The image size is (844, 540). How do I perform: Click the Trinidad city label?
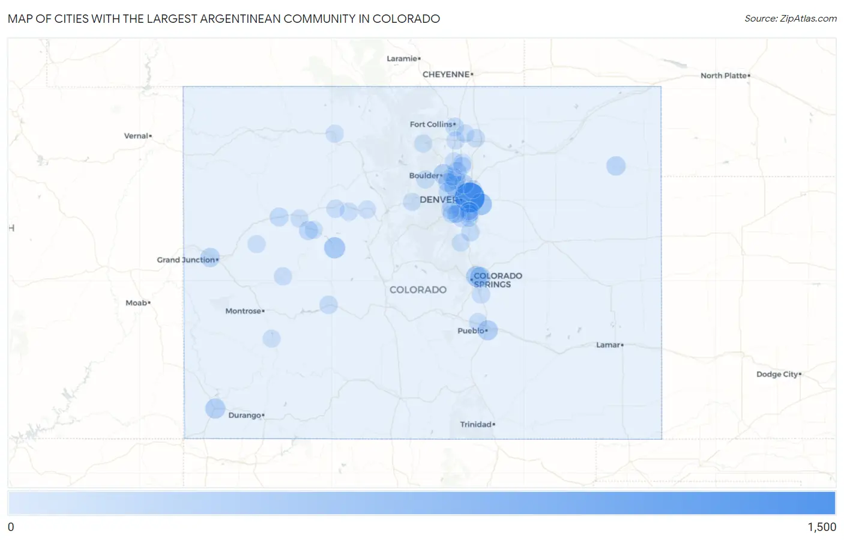click(x=477, y=424)
